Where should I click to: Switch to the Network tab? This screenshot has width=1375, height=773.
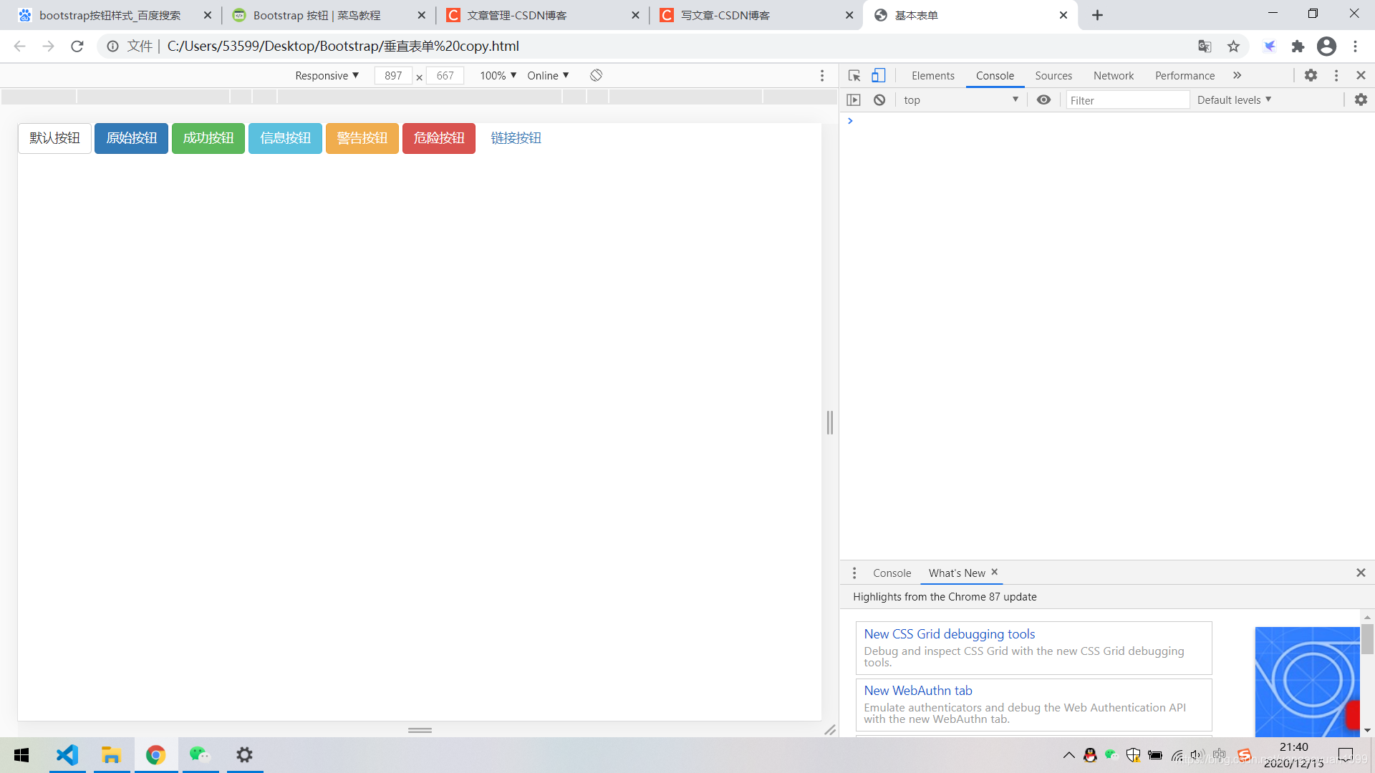pyautogui.click(x=1113, y=75)
